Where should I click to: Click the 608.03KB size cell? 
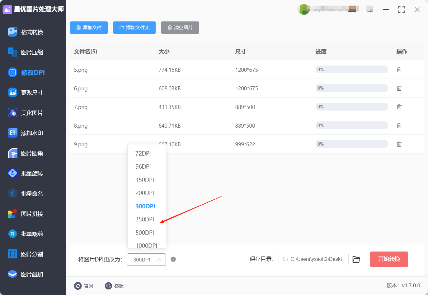pos(170,88)
